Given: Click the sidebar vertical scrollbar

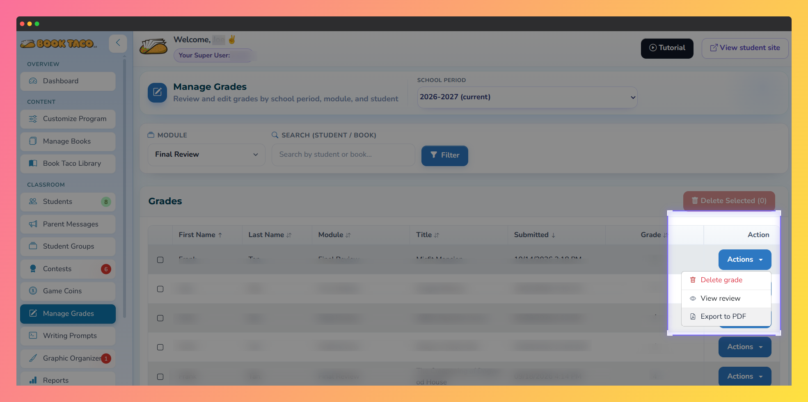Looking at the screenshot, I should (x=125, y=189).
